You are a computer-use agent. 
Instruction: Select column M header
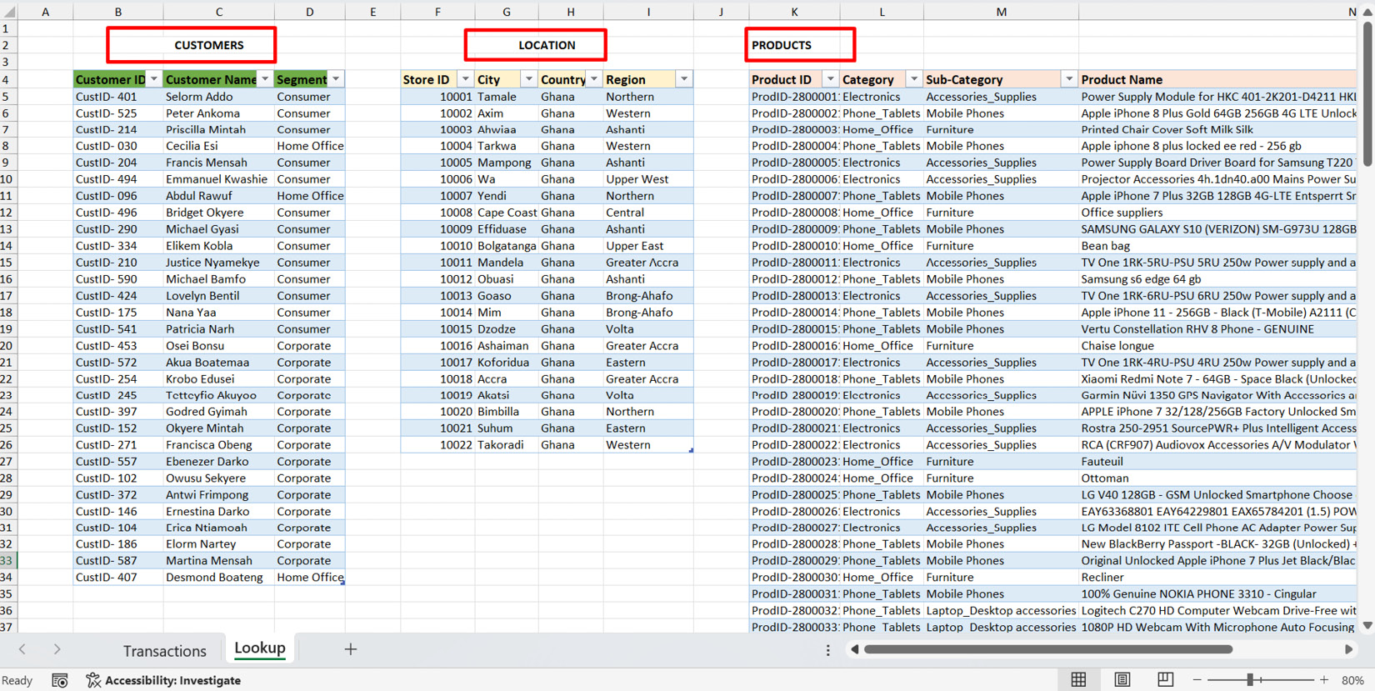point(1001,12)
